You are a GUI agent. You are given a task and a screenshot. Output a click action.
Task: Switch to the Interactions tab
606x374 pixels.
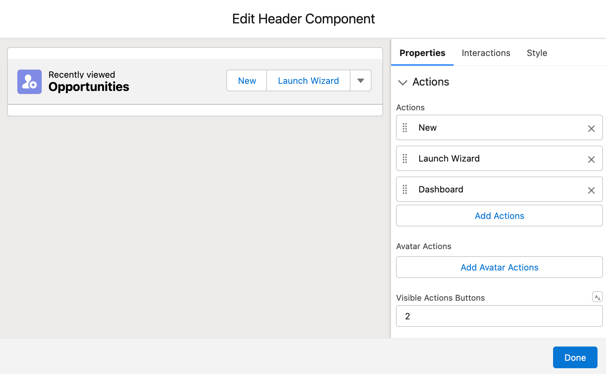click(x=486, y=53)
